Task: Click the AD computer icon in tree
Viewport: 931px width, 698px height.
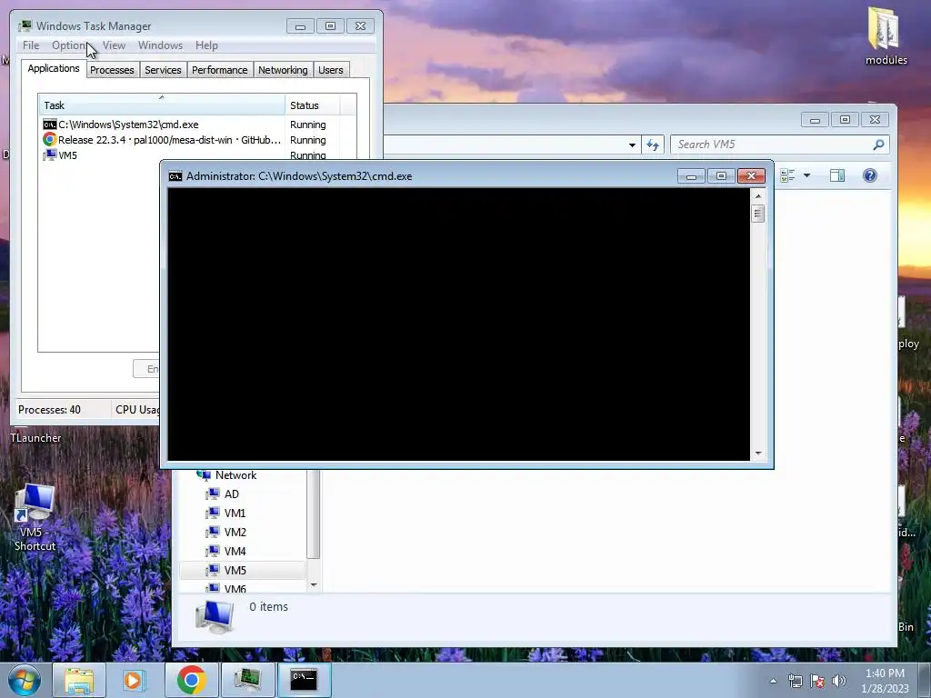Action: (x=213, y=494)
